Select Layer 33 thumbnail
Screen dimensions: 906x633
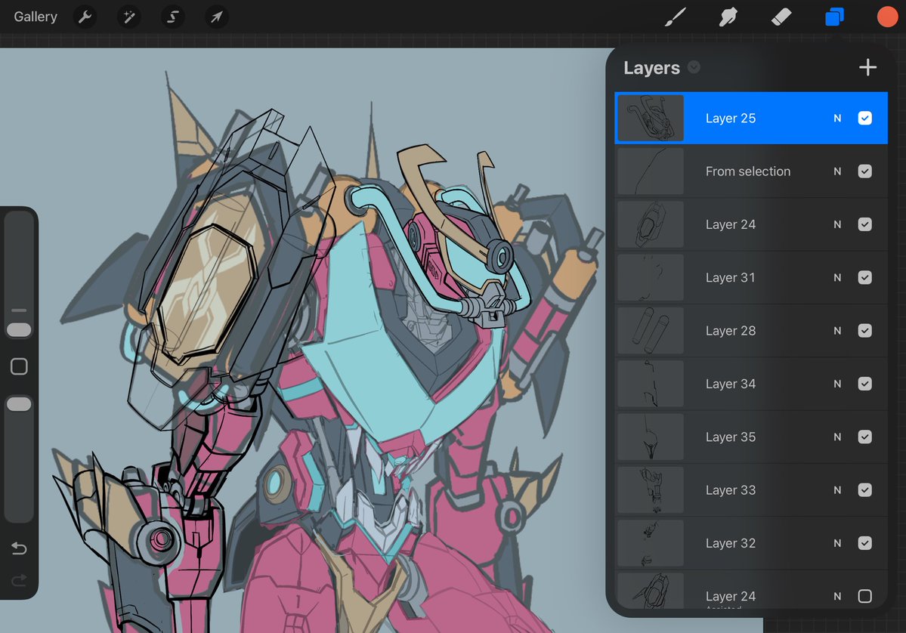[x=651, y=489]
